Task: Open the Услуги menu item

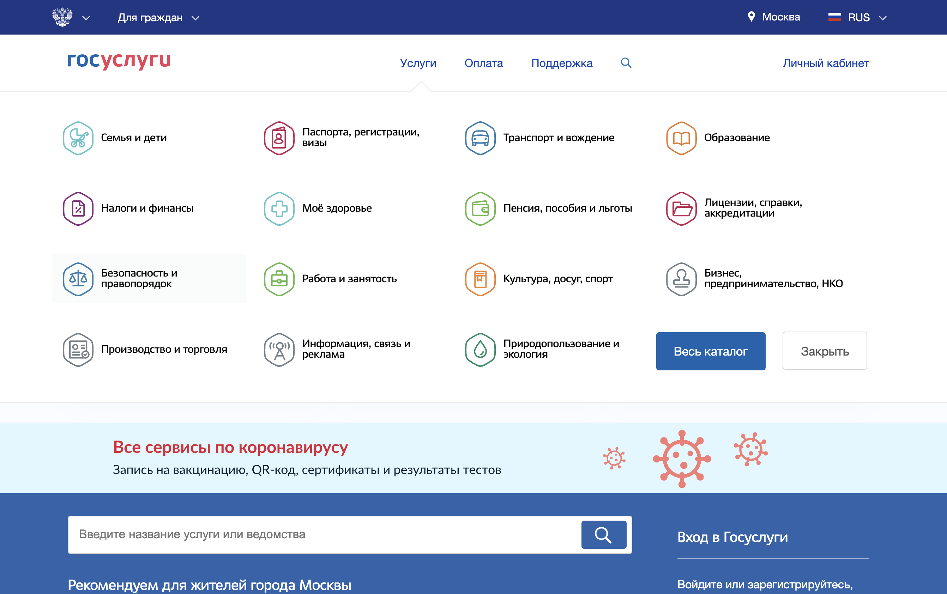Action: coord(418,63)
